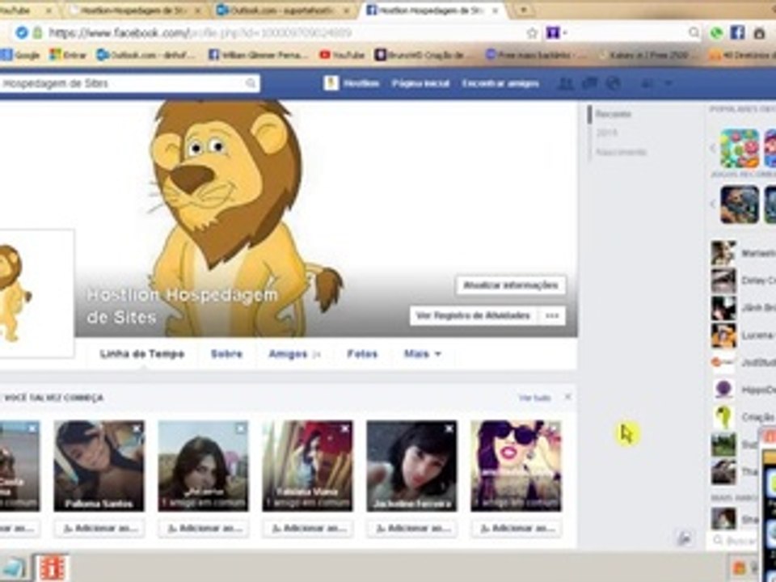This screenshot has height=582, width=776.
Task: Add Paloma Santos as friend
Action: coord(99,529)
